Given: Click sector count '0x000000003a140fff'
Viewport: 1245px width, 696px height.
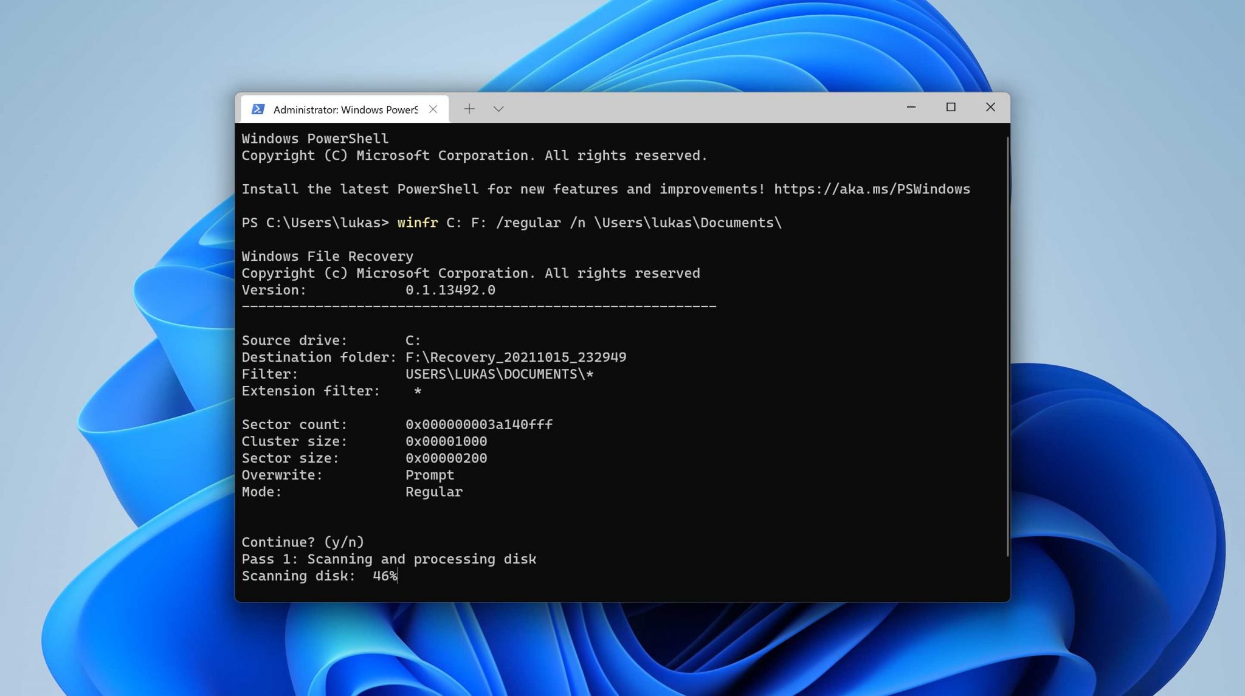Looking at the screenshot, I should tap(479, 424).
